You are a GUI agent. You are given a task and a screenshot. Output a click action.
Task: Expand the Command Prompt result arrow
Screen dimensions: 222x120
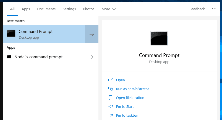pos(92,34)
